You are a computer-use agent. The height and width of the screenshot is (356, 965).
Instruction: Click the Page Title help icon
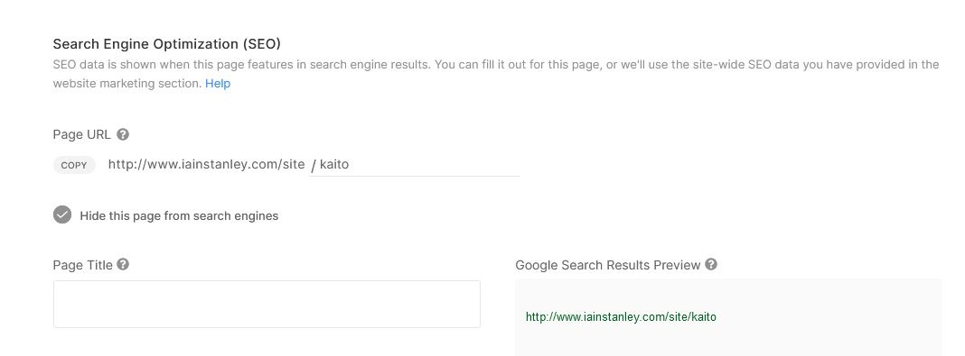point(123,265)
